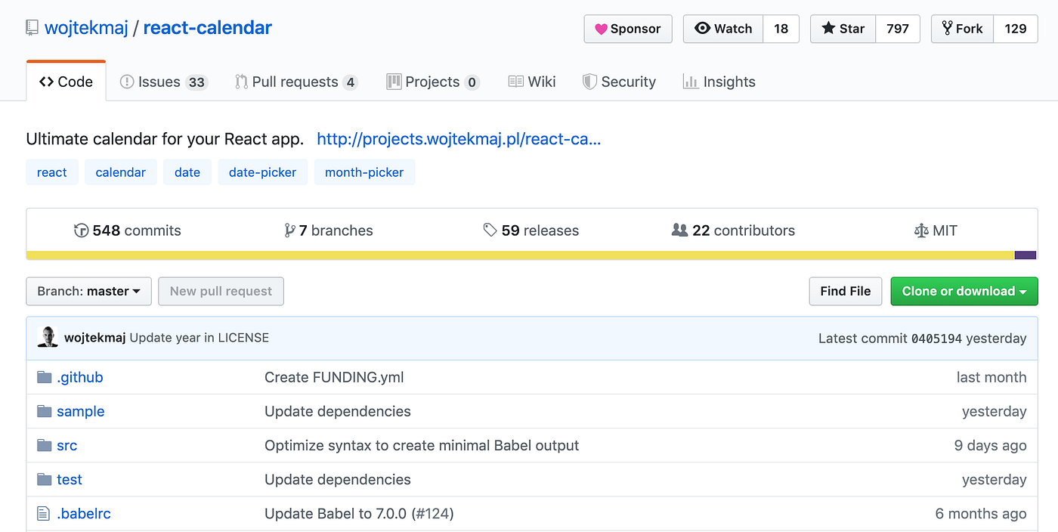
Task: Click the contributors people icon
Action: click(x=679, y=230)
